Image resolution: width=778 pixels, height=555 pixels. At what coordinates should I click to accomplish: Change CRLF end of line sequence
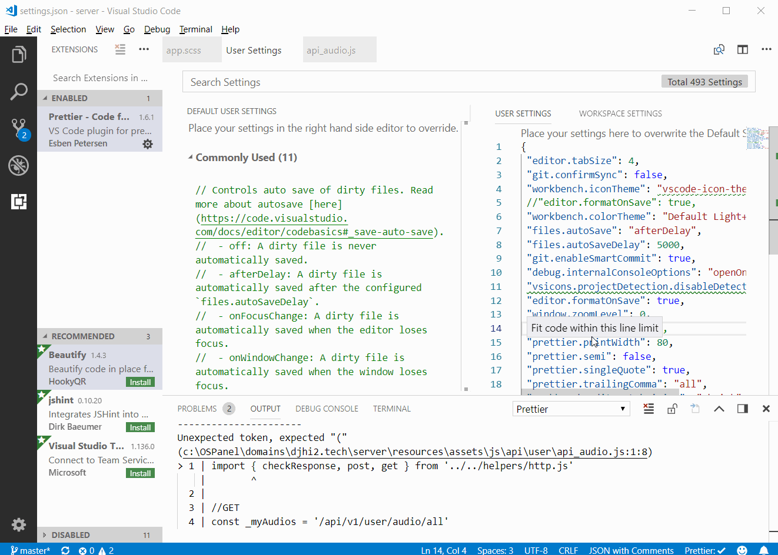coord(568,550)
